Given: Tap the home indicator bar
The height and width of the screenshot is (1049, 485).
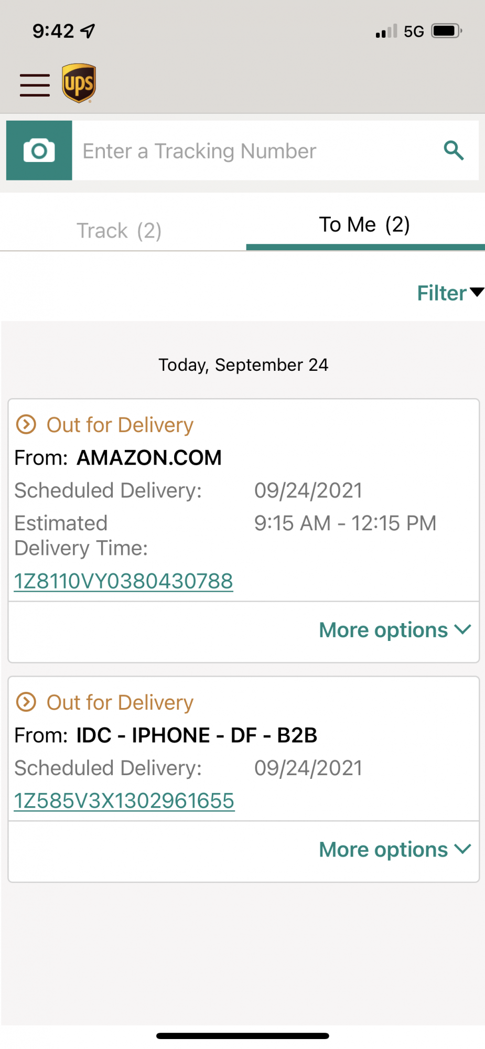Looking at the screenshot, I should [243, 1036].
